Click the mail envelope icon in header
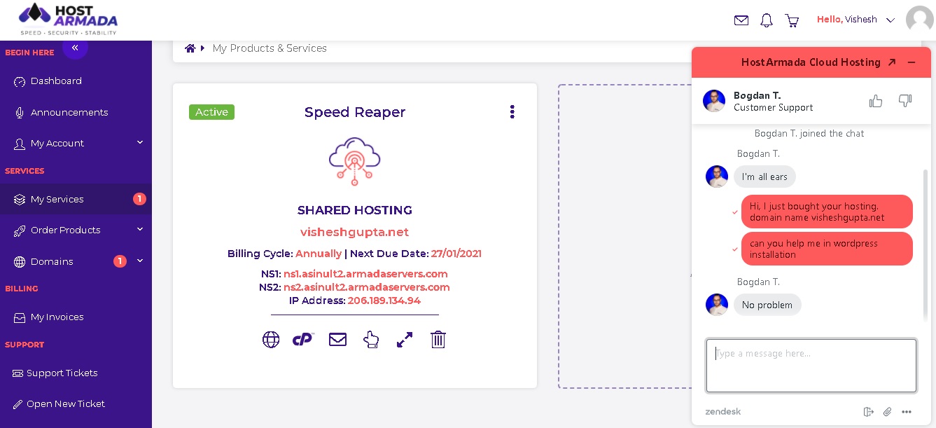Viewport: 936px width, 428px height. click(741, 20)
